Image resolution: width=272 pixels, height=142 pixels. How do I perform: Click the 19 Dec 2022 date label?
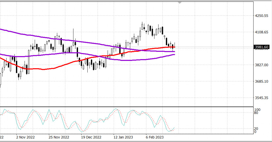91,137
